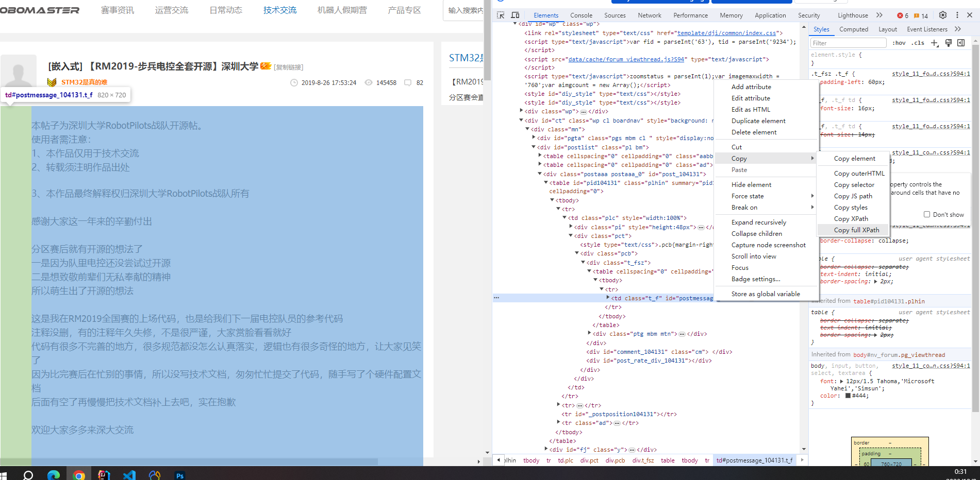Image resolution: width=980 pixels, height=480 pixels.
Task: Click the red errors count badge
Action: tap(903, 15)
